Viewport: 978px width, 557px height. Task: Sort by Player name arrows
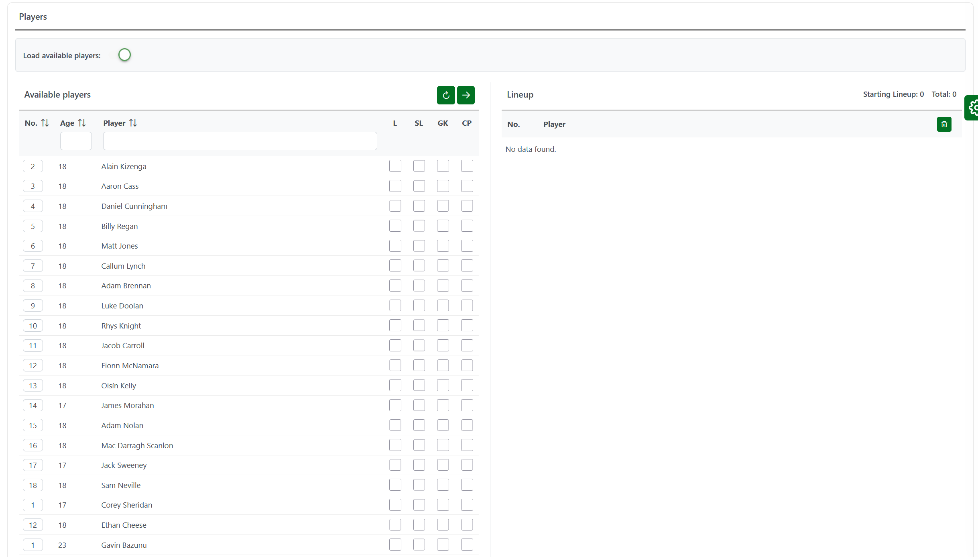[x=133, y=123]
